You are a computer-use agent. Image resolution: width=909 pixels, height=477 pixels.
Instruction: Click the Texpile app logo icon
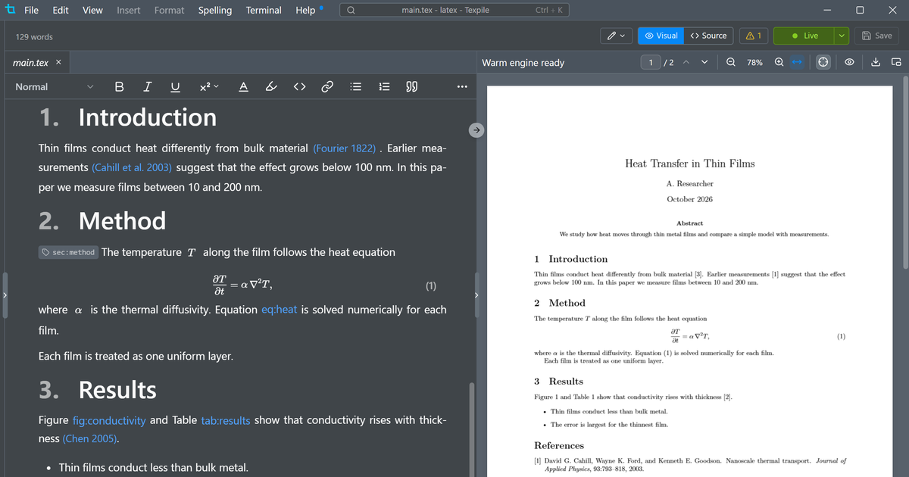coord(11,10)
